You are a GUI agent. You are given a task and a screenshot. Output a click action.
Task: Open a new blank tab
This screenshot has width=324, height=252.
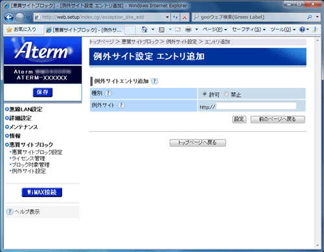[130, 30]
